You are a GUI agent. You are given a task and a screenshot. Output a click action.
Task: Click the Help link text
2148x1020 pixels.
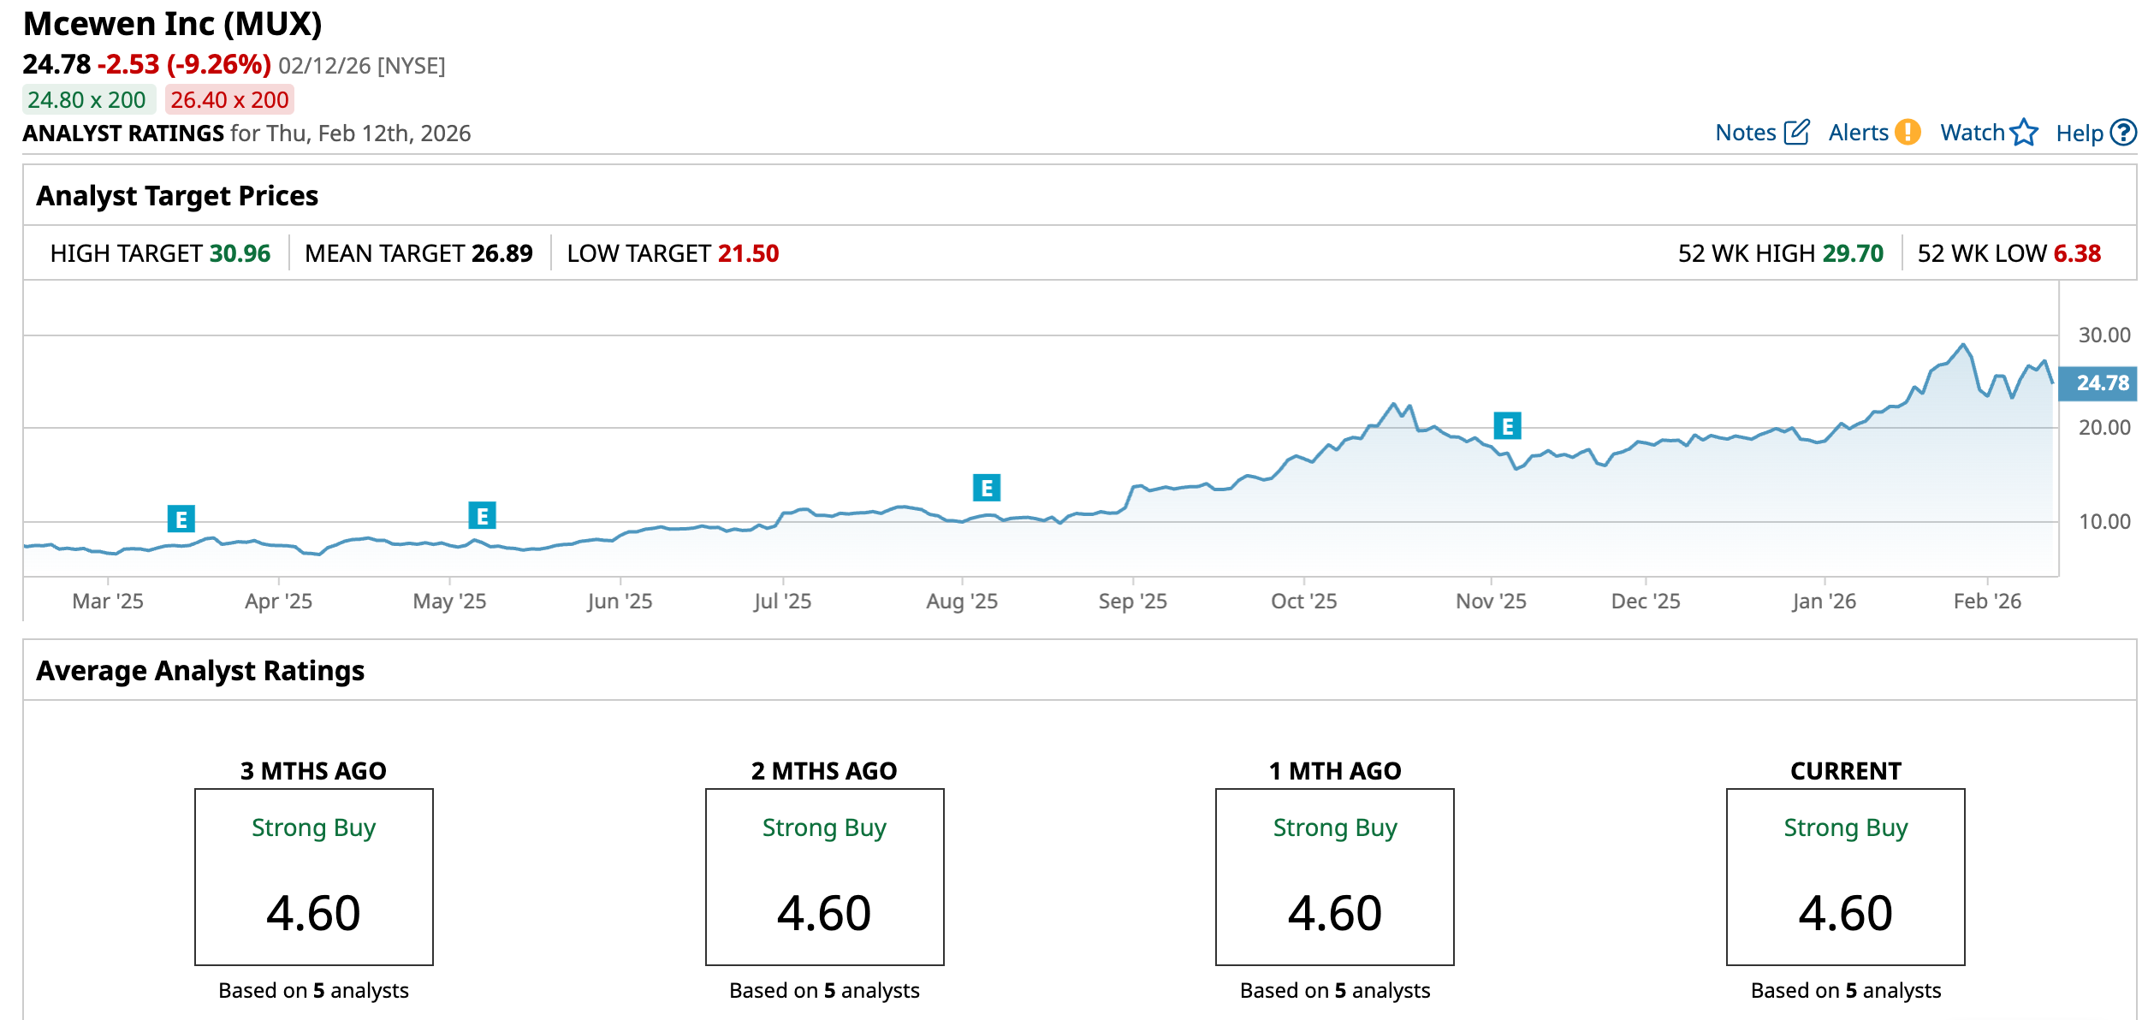click(x=2079, y=133)
